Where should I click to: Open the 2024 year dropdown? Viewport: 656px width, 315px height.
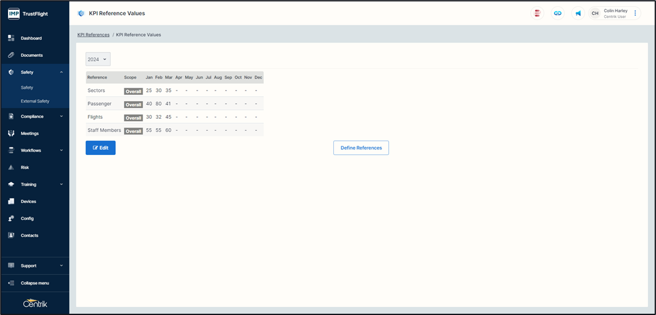[x=98, y=59]
